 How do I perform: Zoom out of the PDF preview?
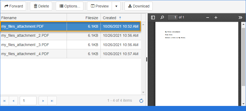tap(208, 18)
